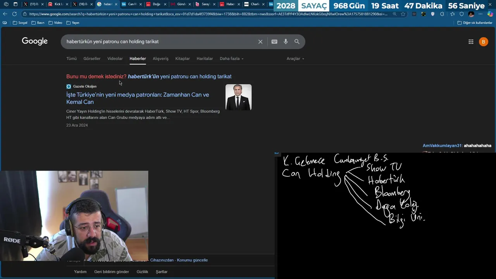Image resolution: width=496 pixels, height=279 pixels.
Task: Clear the search query with the X icon
Action: click(x=260, y=41)
